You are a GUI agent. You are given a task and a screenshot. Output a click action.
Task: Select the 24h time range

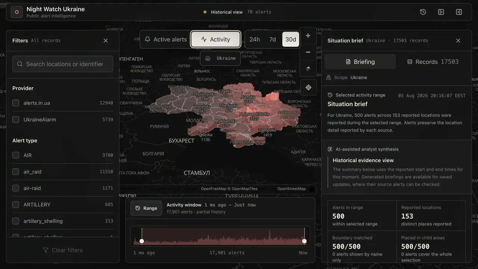tap(255, 39)
